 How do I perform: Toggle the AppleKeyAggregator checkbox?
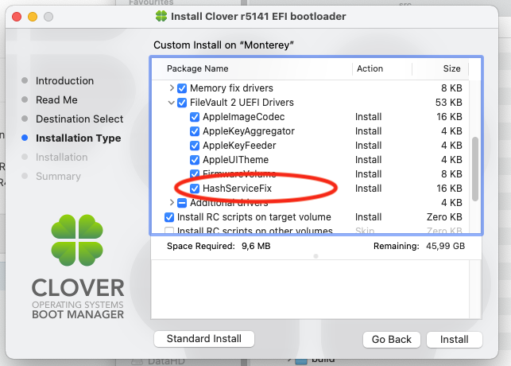tap(195, 131)
